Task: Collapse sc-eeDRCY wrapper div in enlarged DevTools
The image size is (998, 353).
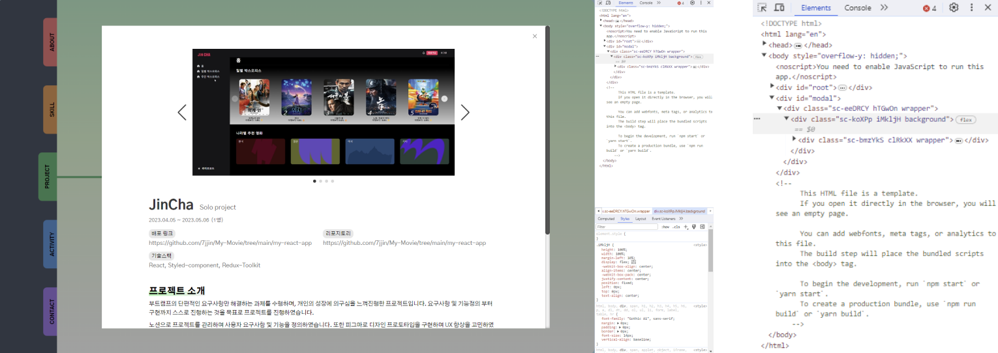Action: (779, 108)
